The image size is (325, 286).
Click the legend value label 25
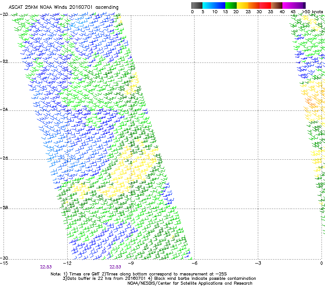(x=248, y=12)
